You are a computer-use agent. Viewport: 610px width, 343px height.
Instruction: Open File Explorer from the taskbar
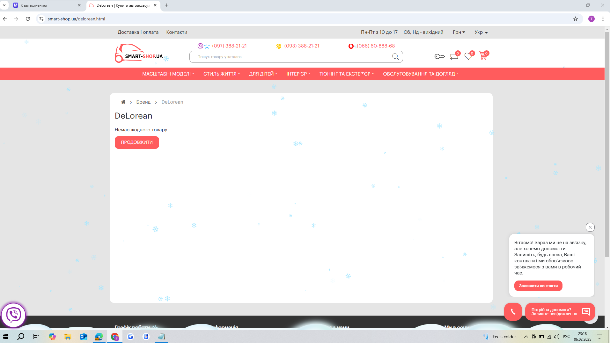point(68,337)
